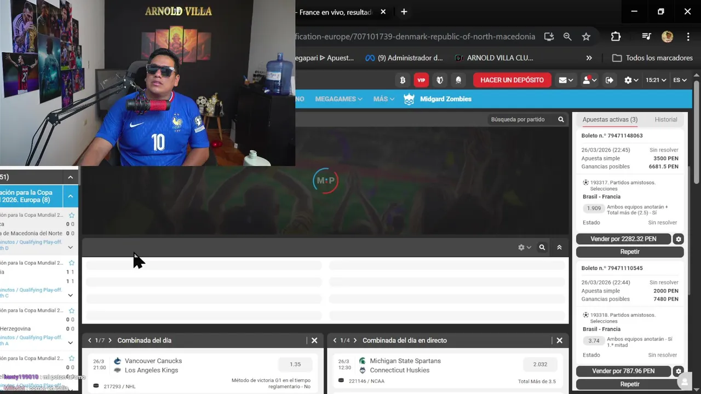Open ARNOLD VILLA CLU... bookmark
Screen dimensions: 701x394
493,58
